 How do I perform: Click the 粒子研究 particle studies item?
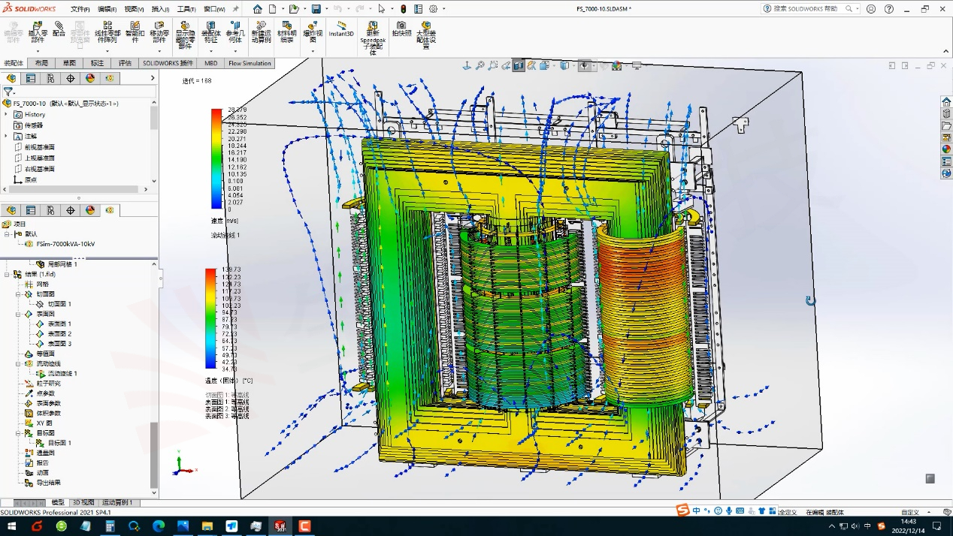click(x=42, y=383)
